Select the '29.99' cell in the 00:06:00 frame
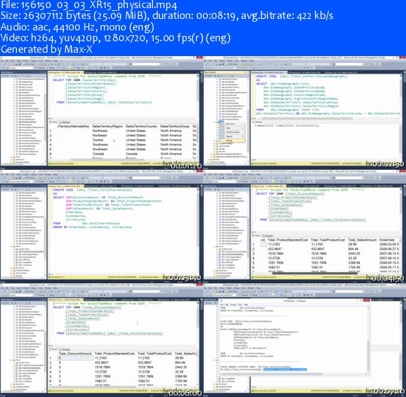406x397 pixels. coord(179,358)
